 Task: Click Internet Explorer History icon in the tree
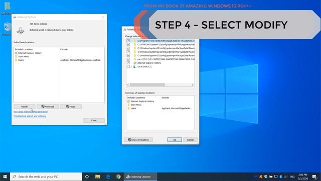click(x=135, y=63)
